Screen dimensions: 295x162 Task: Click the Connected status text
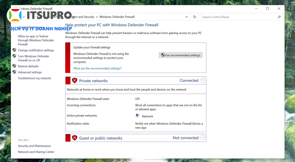point(189,80)
